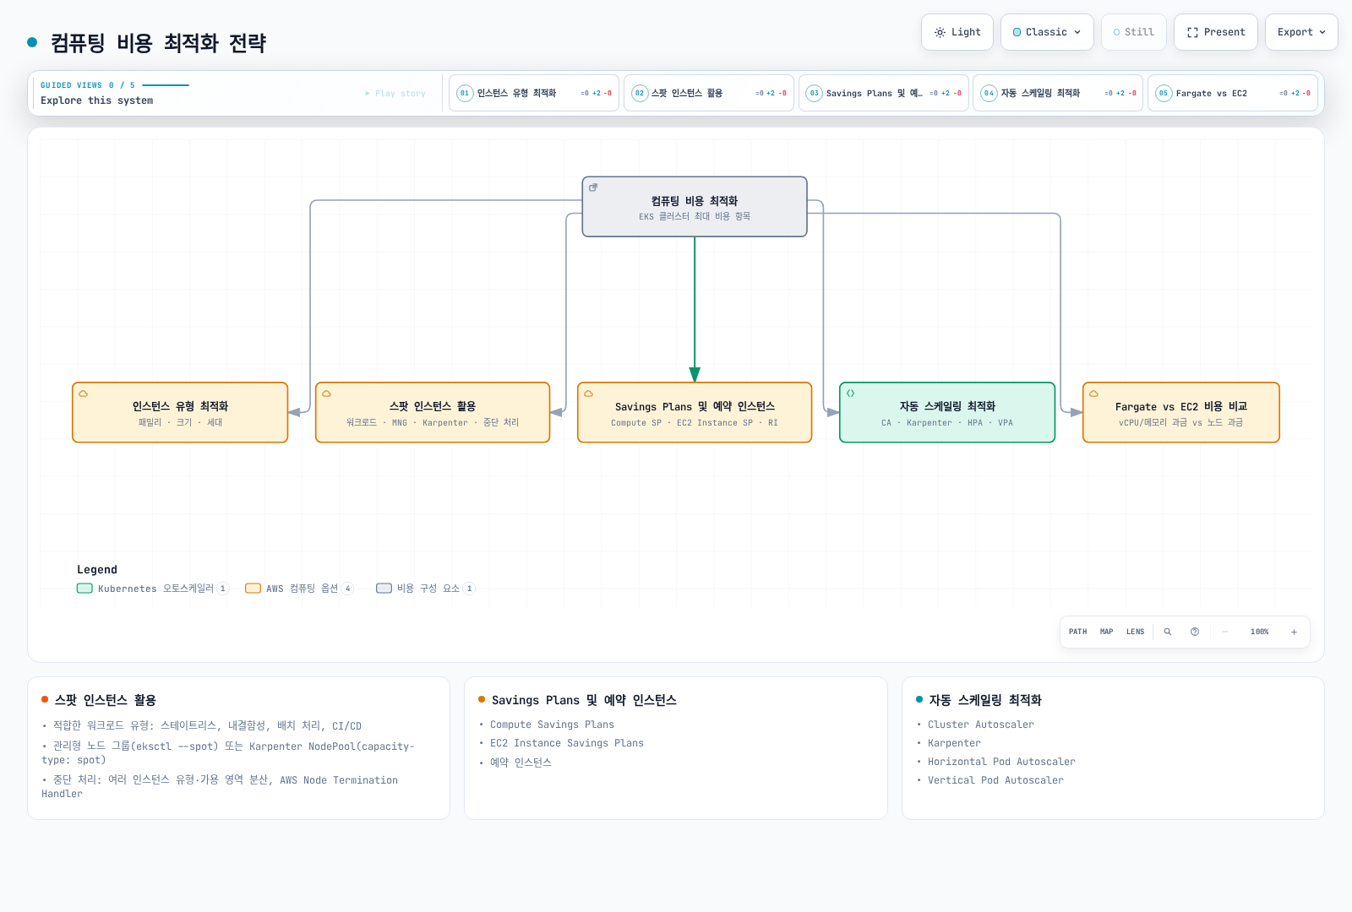Open Savings Plans 및 예약 인스턴스 card heading
The image size is (1352, 912).
[584, 700]
